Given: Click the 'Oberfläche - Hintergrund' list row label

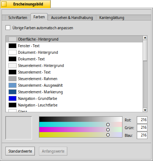Looking at the screenshot, I should click(x=38, y=39).
